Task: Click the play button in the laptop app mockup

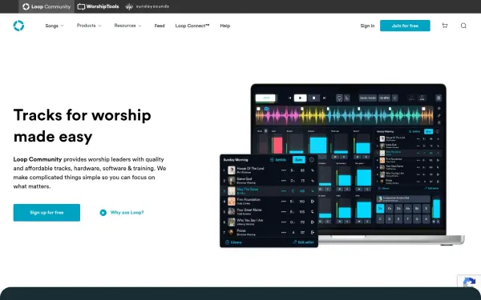Action: [x=300, y=98]
